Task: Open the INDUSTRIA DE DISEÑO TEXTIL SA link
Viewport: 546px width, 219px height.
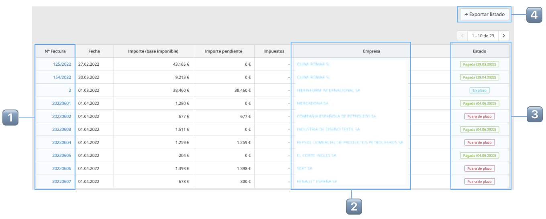Action: pyautogui.click(x=328, y=130)
